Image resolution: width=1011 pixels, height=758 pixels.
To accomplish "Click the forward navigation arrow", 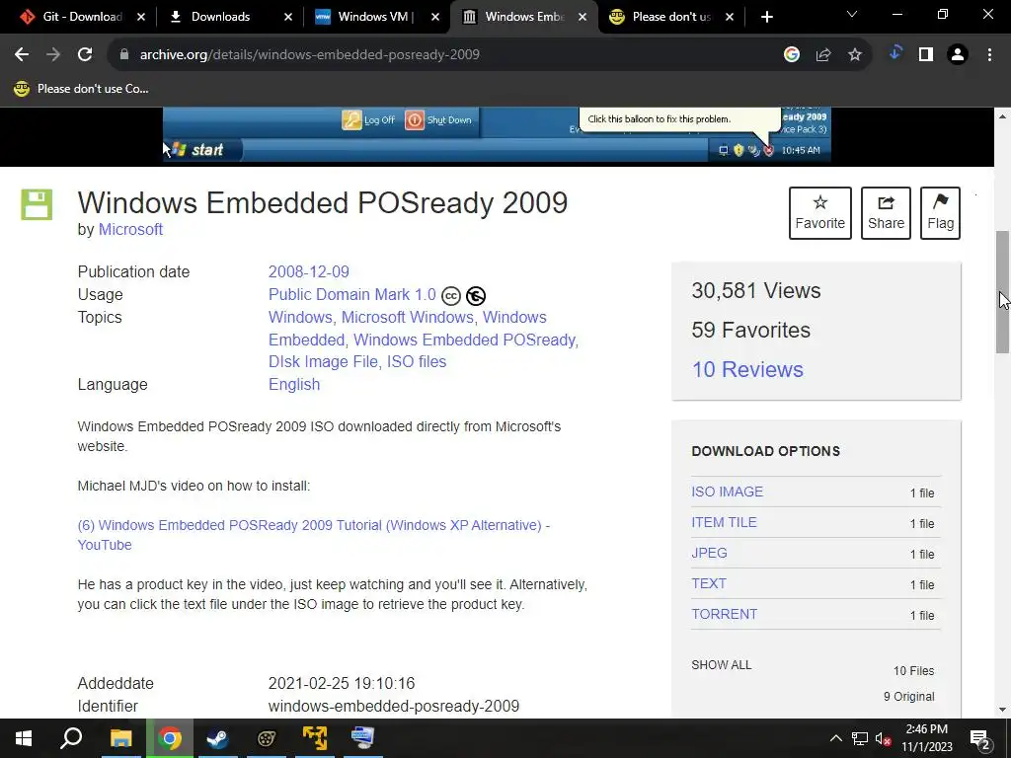I will pyautogui.click(x=53, y=55).
